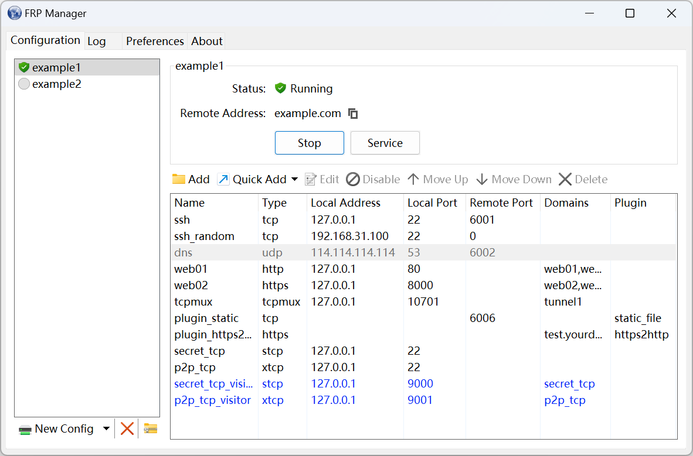Image resolution: width=693 pixels, height=456 pixels.
Task: Select the p2p_tcp proxy name
Action: [195, 367]
